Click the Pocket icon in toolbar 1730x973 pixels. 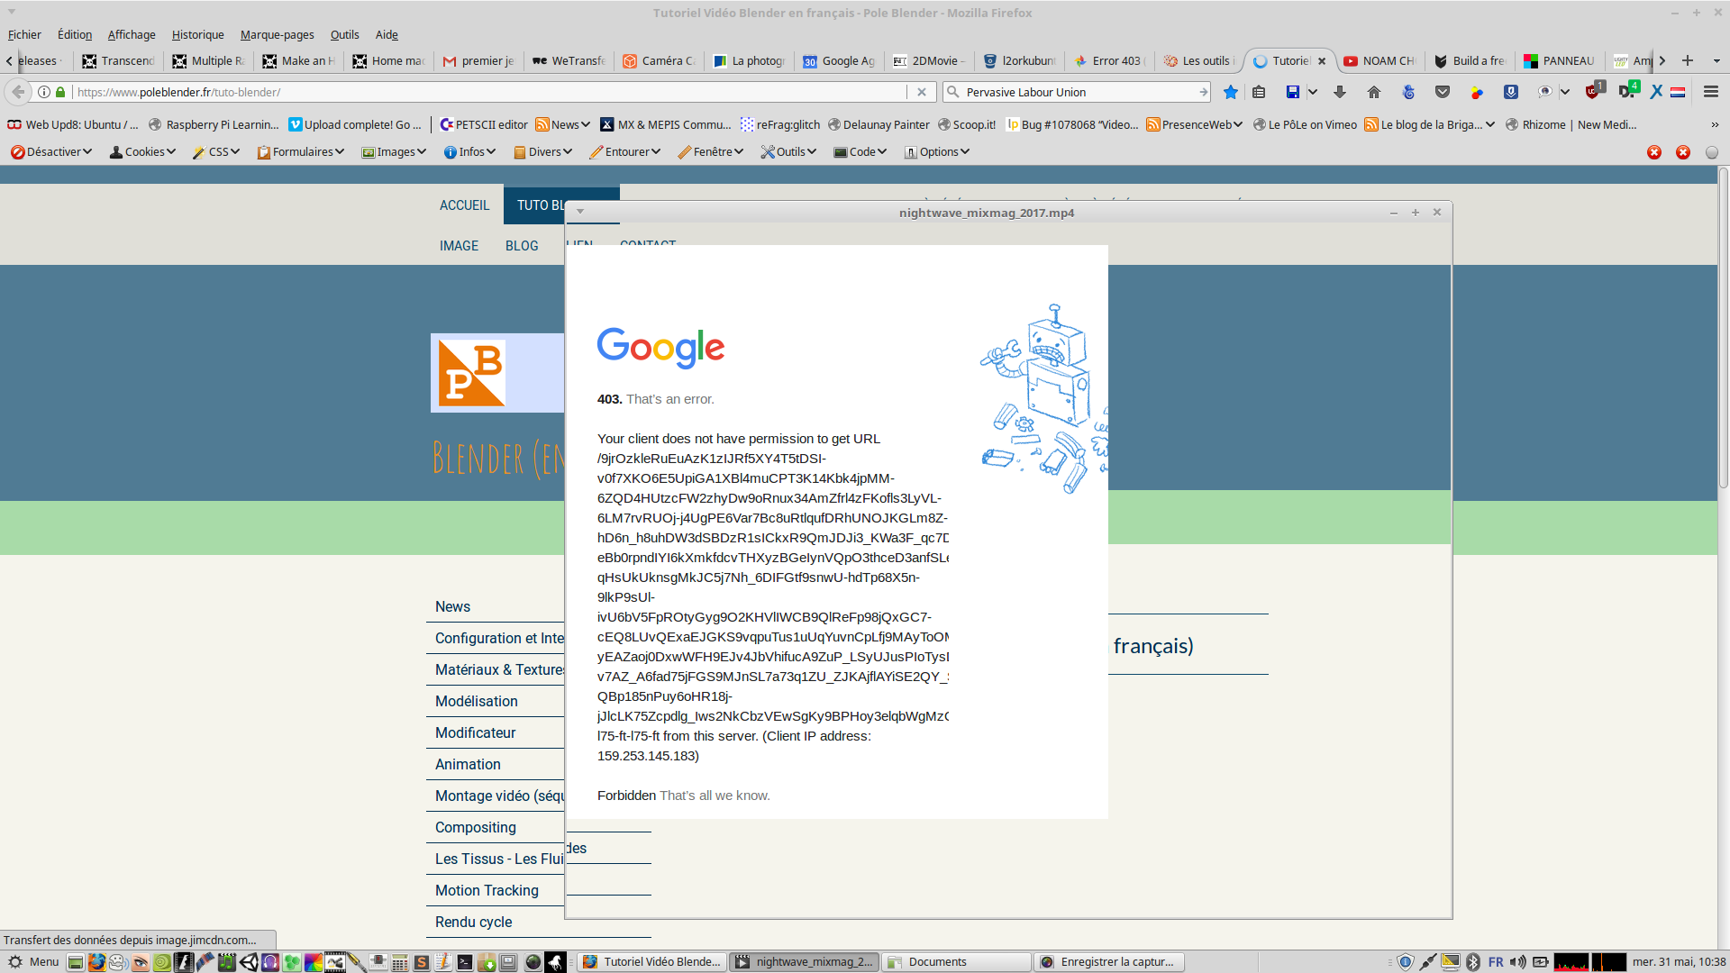click(1443, 92)
